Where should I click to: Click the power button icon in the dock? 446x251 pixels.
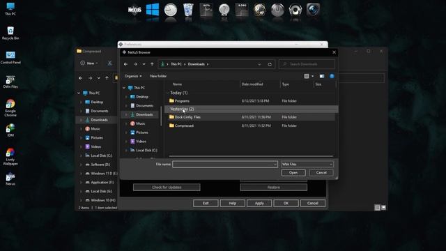tap(277, 10)
